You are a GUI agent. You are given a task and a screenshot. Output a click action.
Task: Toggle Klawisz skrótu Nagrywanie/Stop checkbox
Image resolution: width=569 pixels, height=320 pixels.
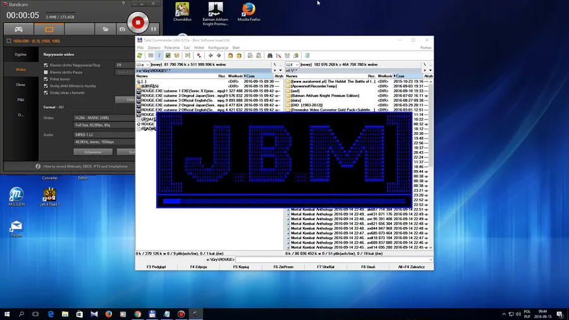coord(46,65)
